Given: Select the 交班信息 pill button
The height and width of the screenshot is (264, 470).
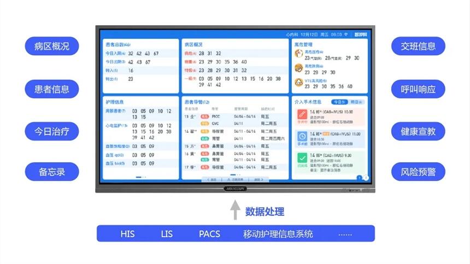Looking at the screenshot, I should [x=418, y=46].
